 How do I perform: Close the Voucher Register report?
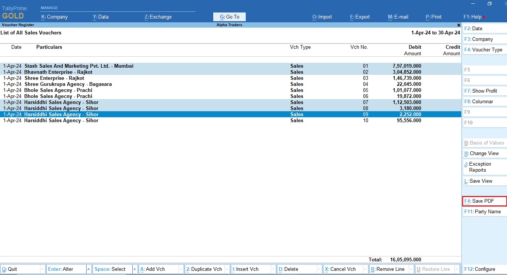point(458,25)
